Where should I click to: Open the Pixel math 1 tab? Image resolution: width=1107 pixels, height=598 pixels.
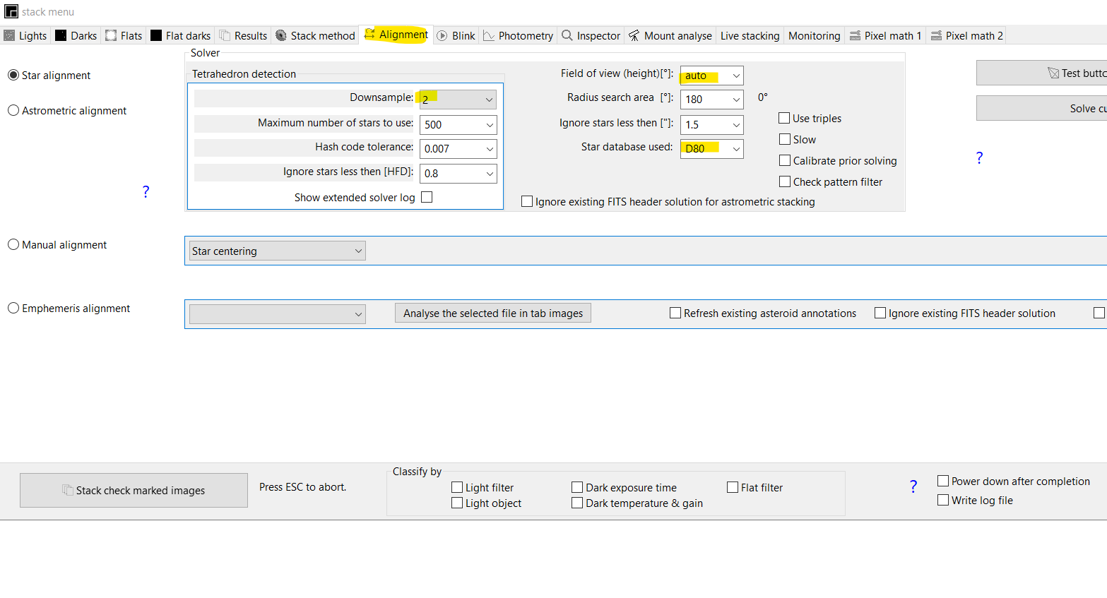(x=885, y=35)
